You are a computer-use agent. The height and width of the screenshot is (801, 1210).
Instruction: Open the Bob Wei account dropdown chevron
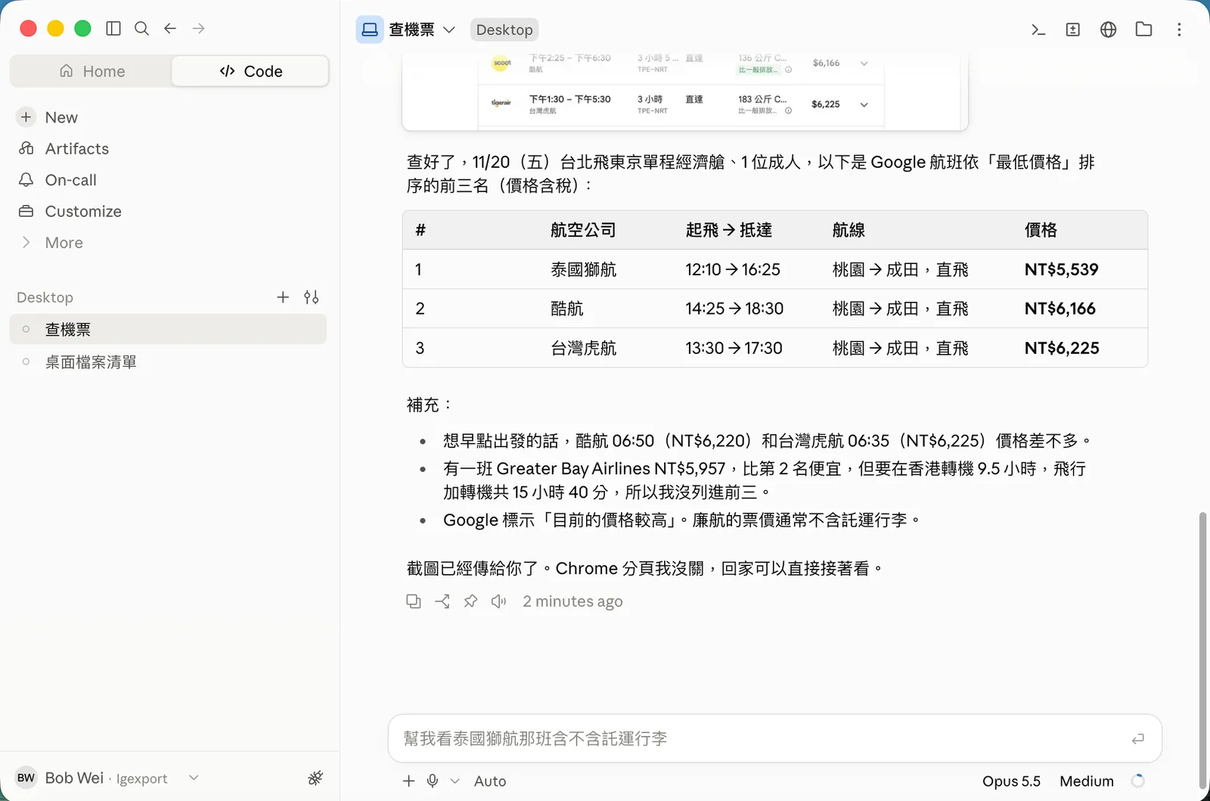[194, 778]
